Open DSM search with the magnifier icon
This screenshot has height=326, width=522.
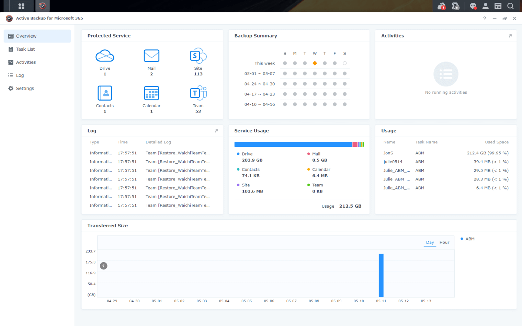click(510, 6)
